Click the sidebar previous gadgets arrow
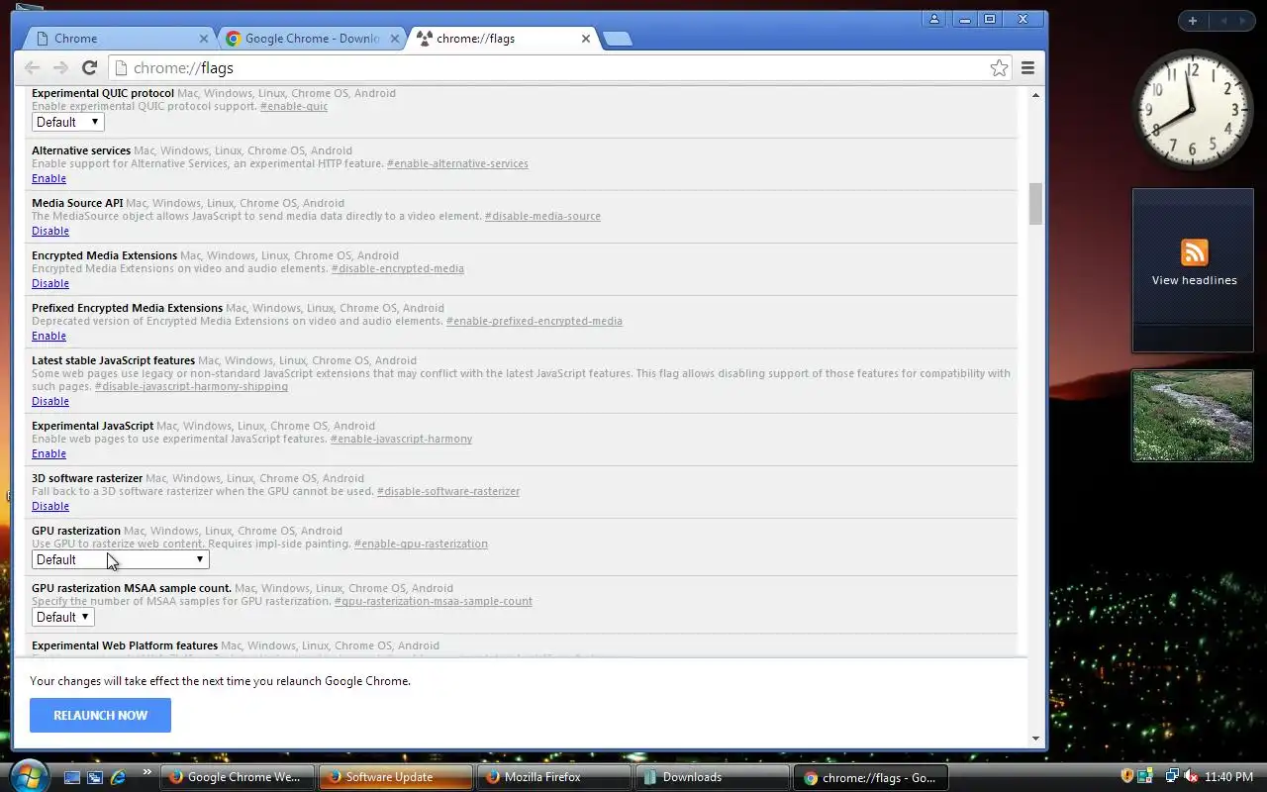1267x792 pixels. pyautogui.click(x=1223, y=21)
